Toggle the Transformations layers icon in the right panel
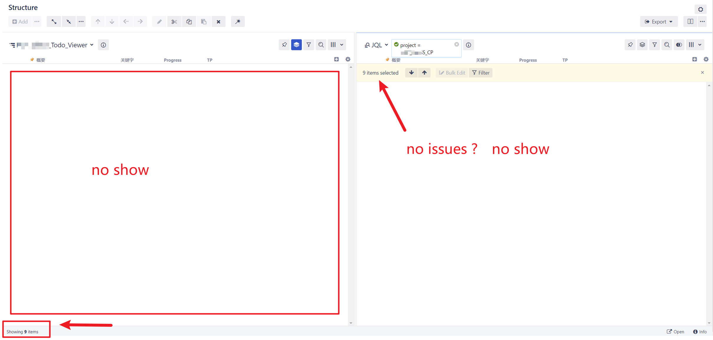Viewport: 713px width, 340px height. point(642,45)
